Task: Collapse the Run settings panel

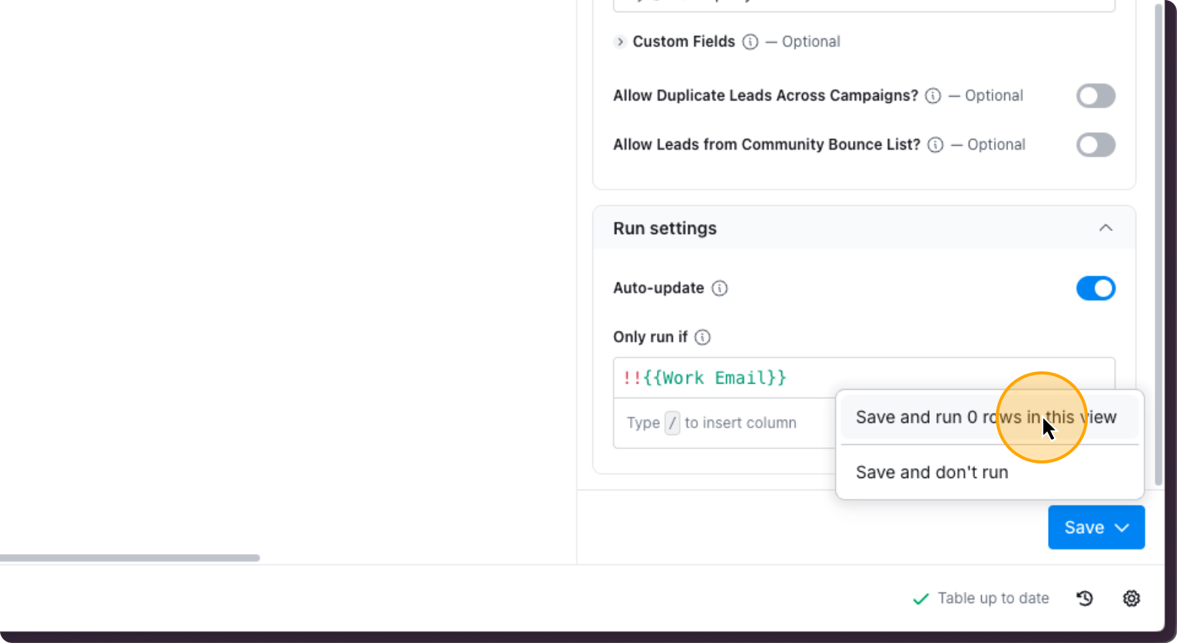Action: (x=1106, y=227)
